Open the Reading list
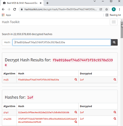The image size is (123, 126). pos(113,15)
